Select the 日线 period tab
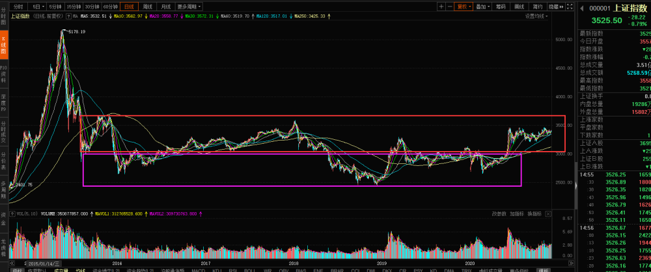The image size is (651, 272). [x=129, y=7]
